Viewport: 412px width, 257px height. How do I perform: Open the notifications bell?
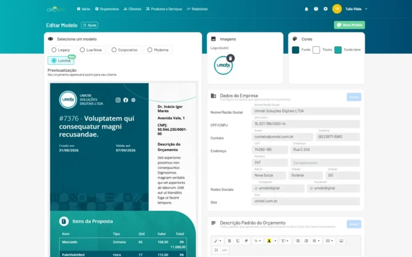click(306, 9)
